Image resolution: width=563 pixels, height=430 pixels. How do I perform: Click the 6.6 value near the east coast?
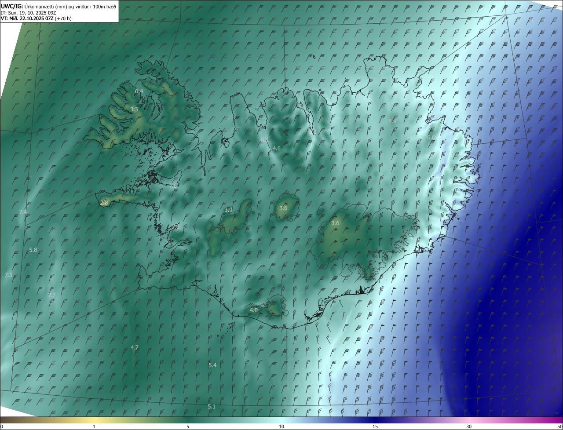click(x=431, y=138)
